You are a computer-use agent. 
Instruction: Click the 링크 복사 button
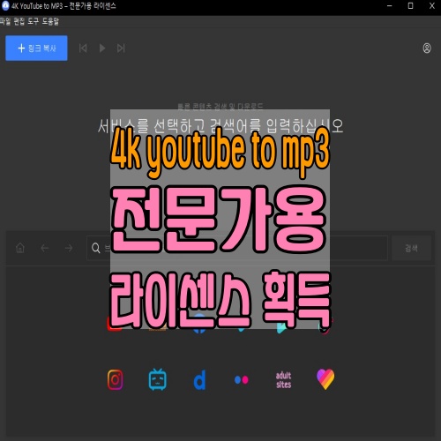(36, 49)
